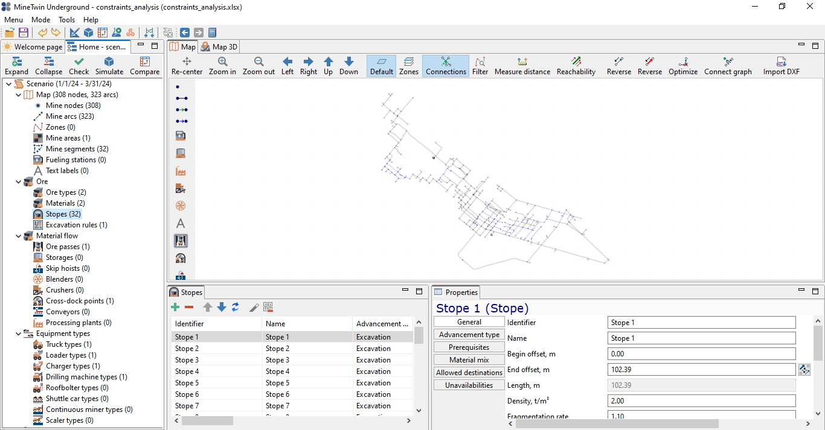
Task: Activate the Measure distance tool
Action: click(522, 66)
